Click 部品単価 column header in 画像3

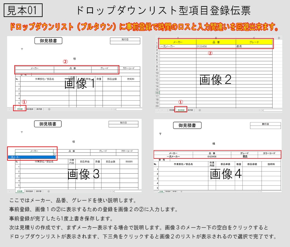[x=85, y=162]
